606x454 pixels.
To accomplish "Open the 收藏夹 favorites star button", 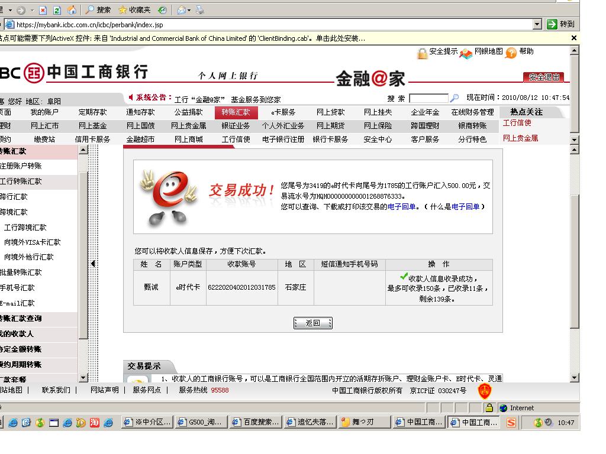I will click(x=135, y=10).
